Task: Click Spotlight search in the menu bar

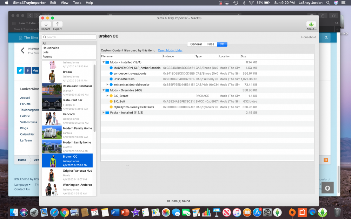Action: (x=328, y=3)
